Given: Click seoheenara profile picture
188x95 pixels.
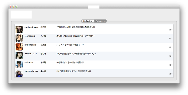Looking at the screenshot, I should point(19,38).
